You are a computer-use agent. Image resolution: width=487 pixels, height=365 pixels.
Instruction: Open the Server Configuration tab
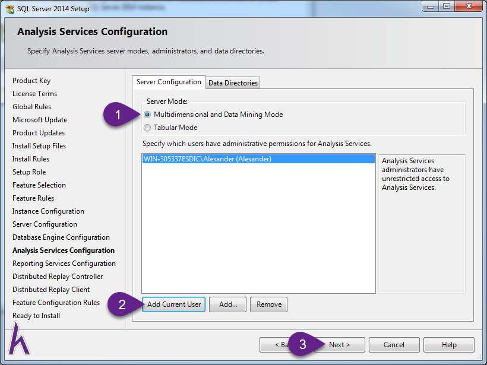click(x=169, y=82)
